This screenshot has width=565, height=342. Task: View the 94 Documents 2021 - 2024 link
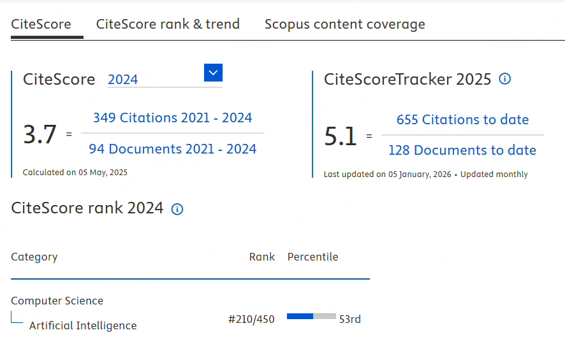click(172, 149)
